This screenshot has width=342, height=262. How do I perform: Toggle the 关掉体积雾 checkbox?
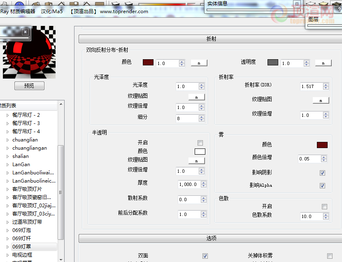click(330, 256)
